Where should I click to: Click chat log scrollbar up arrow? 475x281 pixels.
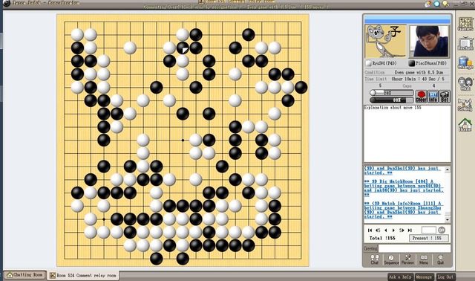(x=448, y=169)
